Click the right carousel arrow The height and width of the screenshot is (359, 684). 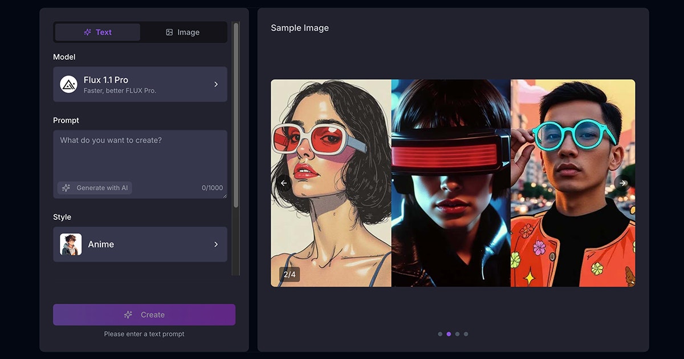(x=622, y=183)
